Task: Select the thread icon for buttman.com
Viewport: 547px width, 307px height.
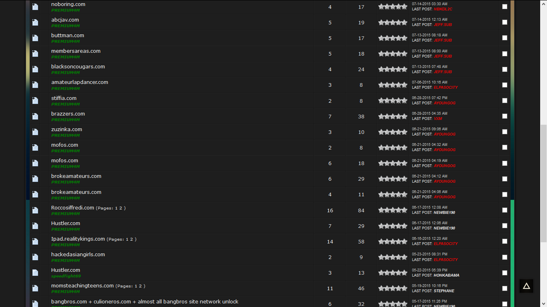Action: coord(35,38)
